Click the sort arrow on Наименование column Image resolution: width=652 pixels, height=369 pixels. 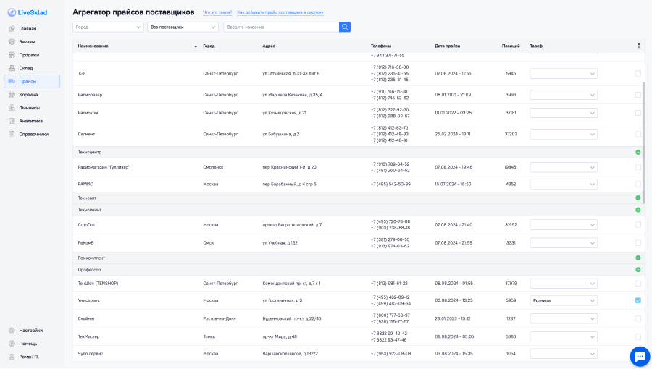click(196, 46)
